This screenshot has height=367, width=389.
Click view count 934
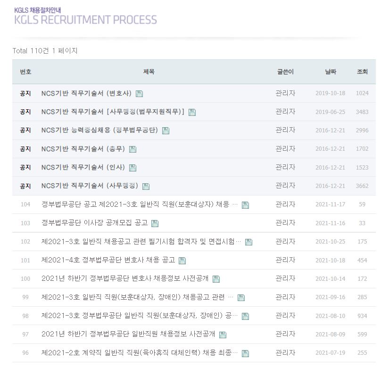point(362,316)
